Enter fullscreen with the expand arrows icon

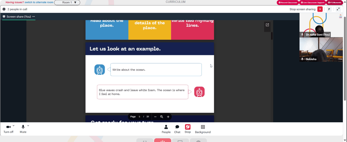coord(338,9)
